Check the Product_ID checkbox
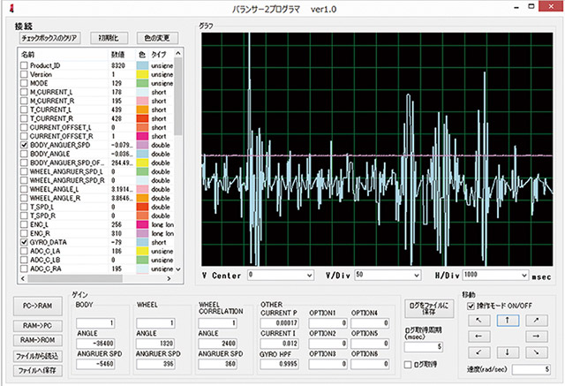Screen dimensions: 565x386 coord(24,65)
